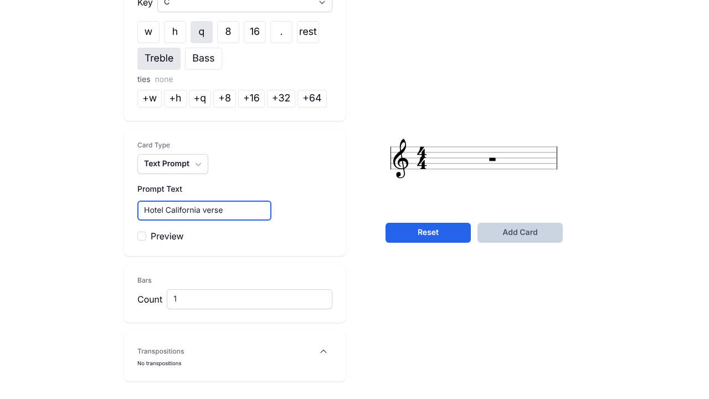Click the Prompt Text input field
Image resolution: width=709 pixels, height=399 pixels.
click(x=204, y=211)
